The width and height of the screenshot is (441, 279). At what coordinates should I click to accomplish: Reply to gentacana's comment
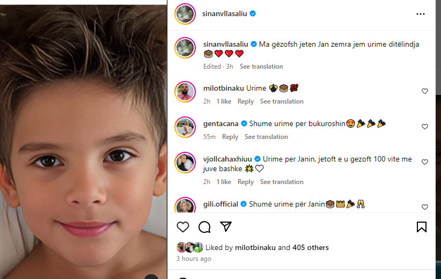tap(230, 137)
